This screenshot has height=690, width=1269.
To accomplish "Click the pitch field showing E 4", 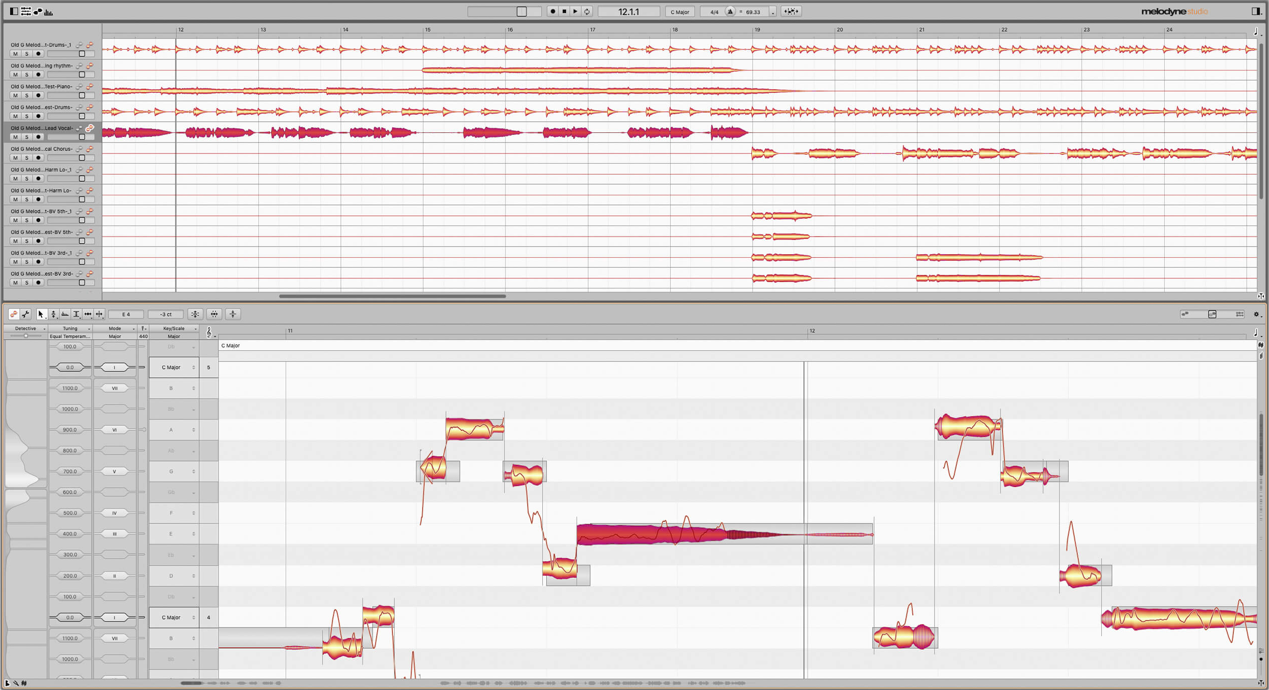I will (x=126, y=314).
